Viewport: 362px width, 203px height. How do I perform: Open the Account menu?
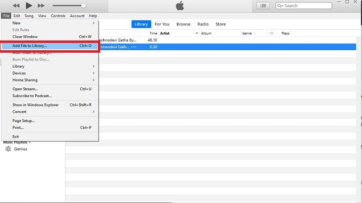point(77,16)
